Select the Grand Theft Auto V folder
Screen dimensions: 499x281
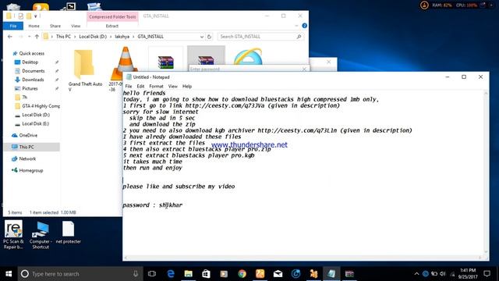tap(85, 70)
